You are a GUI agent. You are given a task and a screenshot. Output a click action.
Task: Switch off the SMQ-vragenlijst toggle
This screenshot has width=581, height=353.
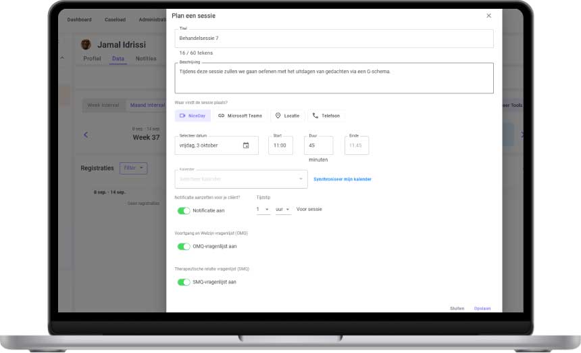(x=183, y=282)
